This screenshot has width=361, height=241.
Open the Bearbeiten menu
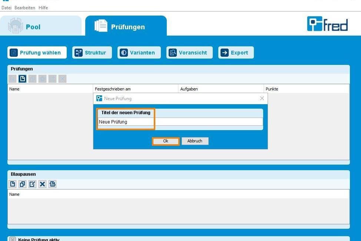point(24,8)
